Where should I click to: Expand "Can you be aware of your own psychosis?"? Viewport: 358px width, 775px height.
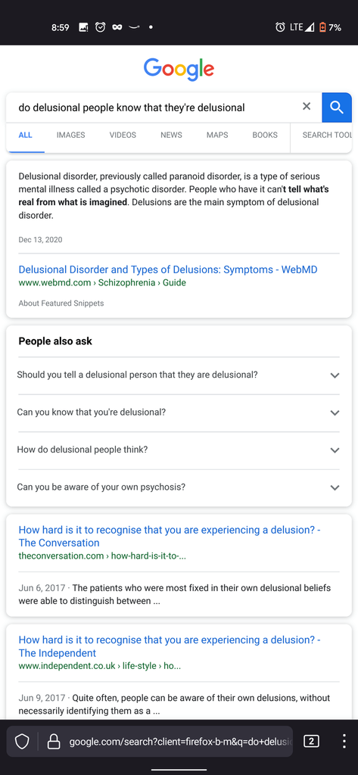[179, 487]
